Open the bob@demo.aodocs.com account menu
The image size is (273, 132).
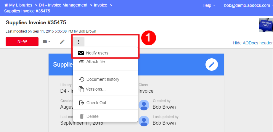pyautogui.click(x=248, y=5)
